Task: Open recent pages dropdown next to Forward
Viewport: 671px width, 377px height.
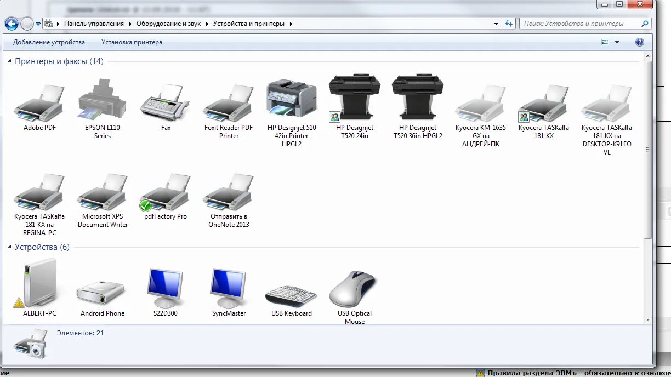Action: pyautogui.click(x=38, y=24)
